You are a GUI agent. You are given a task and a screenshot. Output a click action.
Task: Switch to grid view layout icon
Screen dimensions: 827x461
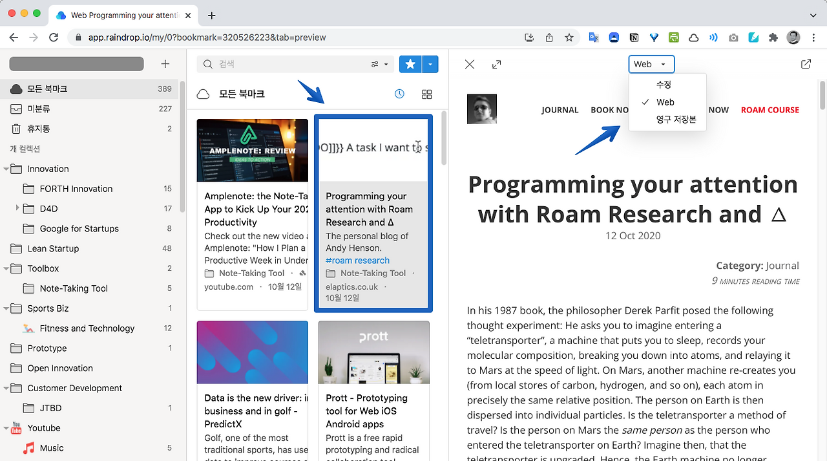point(426,94)
